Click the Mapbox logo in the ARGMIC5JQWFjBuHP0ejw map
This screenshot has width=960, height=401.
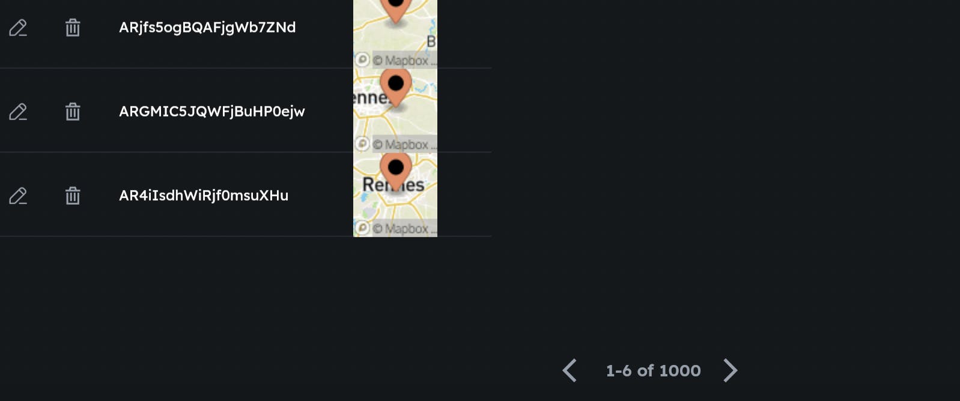point(362,144)
